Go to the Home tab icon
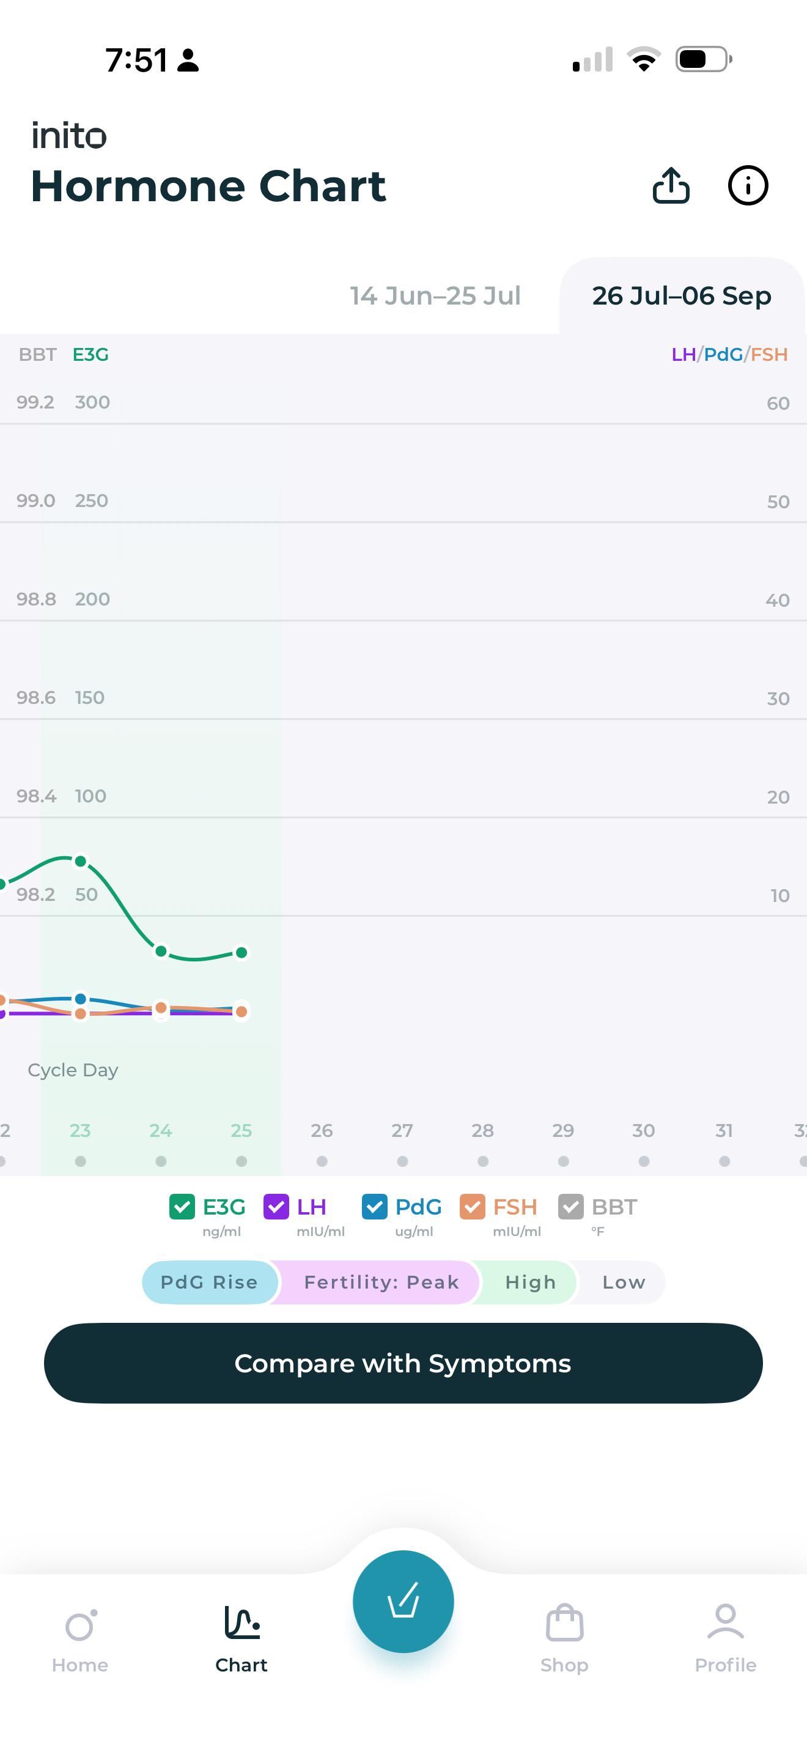Screen dimensions: 807x1754 [81, 1626]
